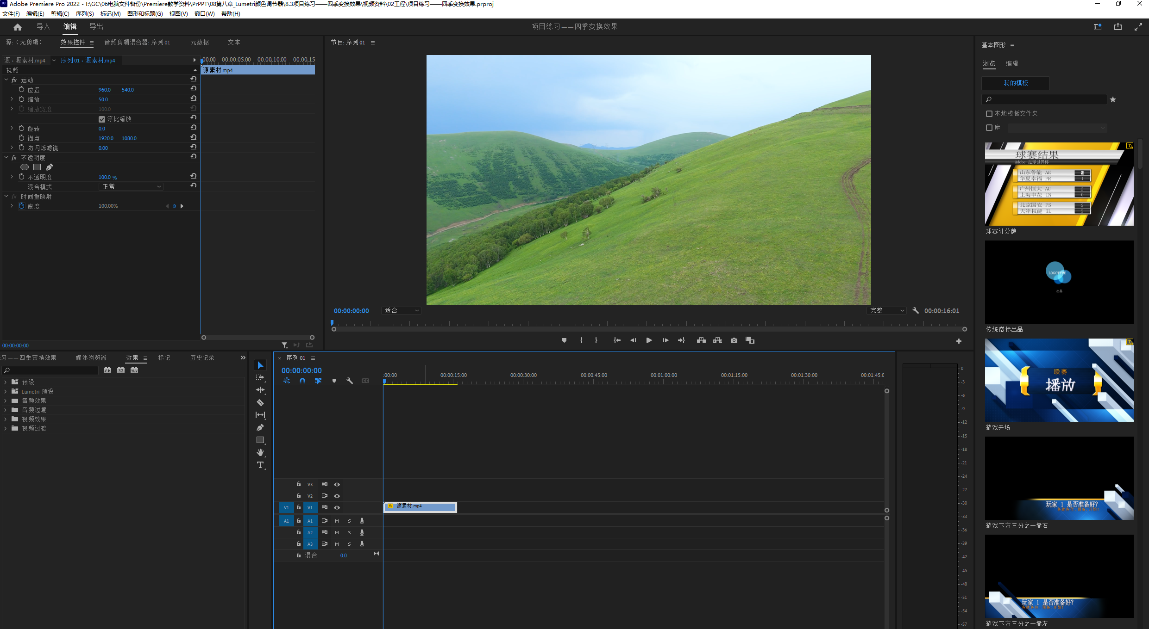Toggle the snap magnet in the timeline

click(x=302, y=381)
